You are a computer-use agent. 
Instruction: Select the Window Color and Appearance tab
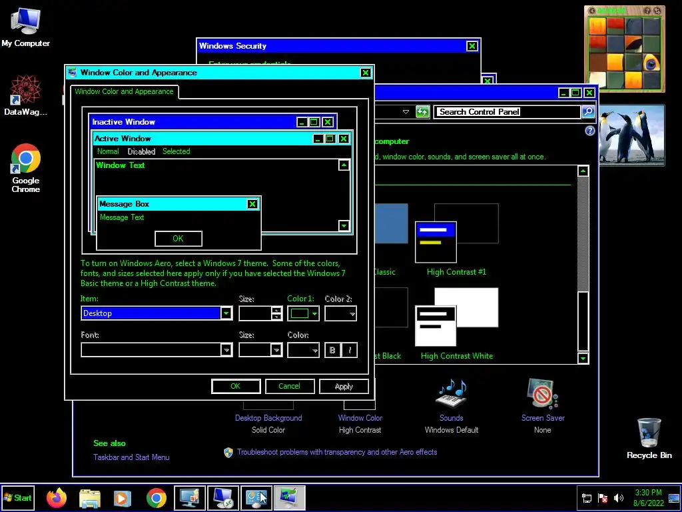[124, 91]
